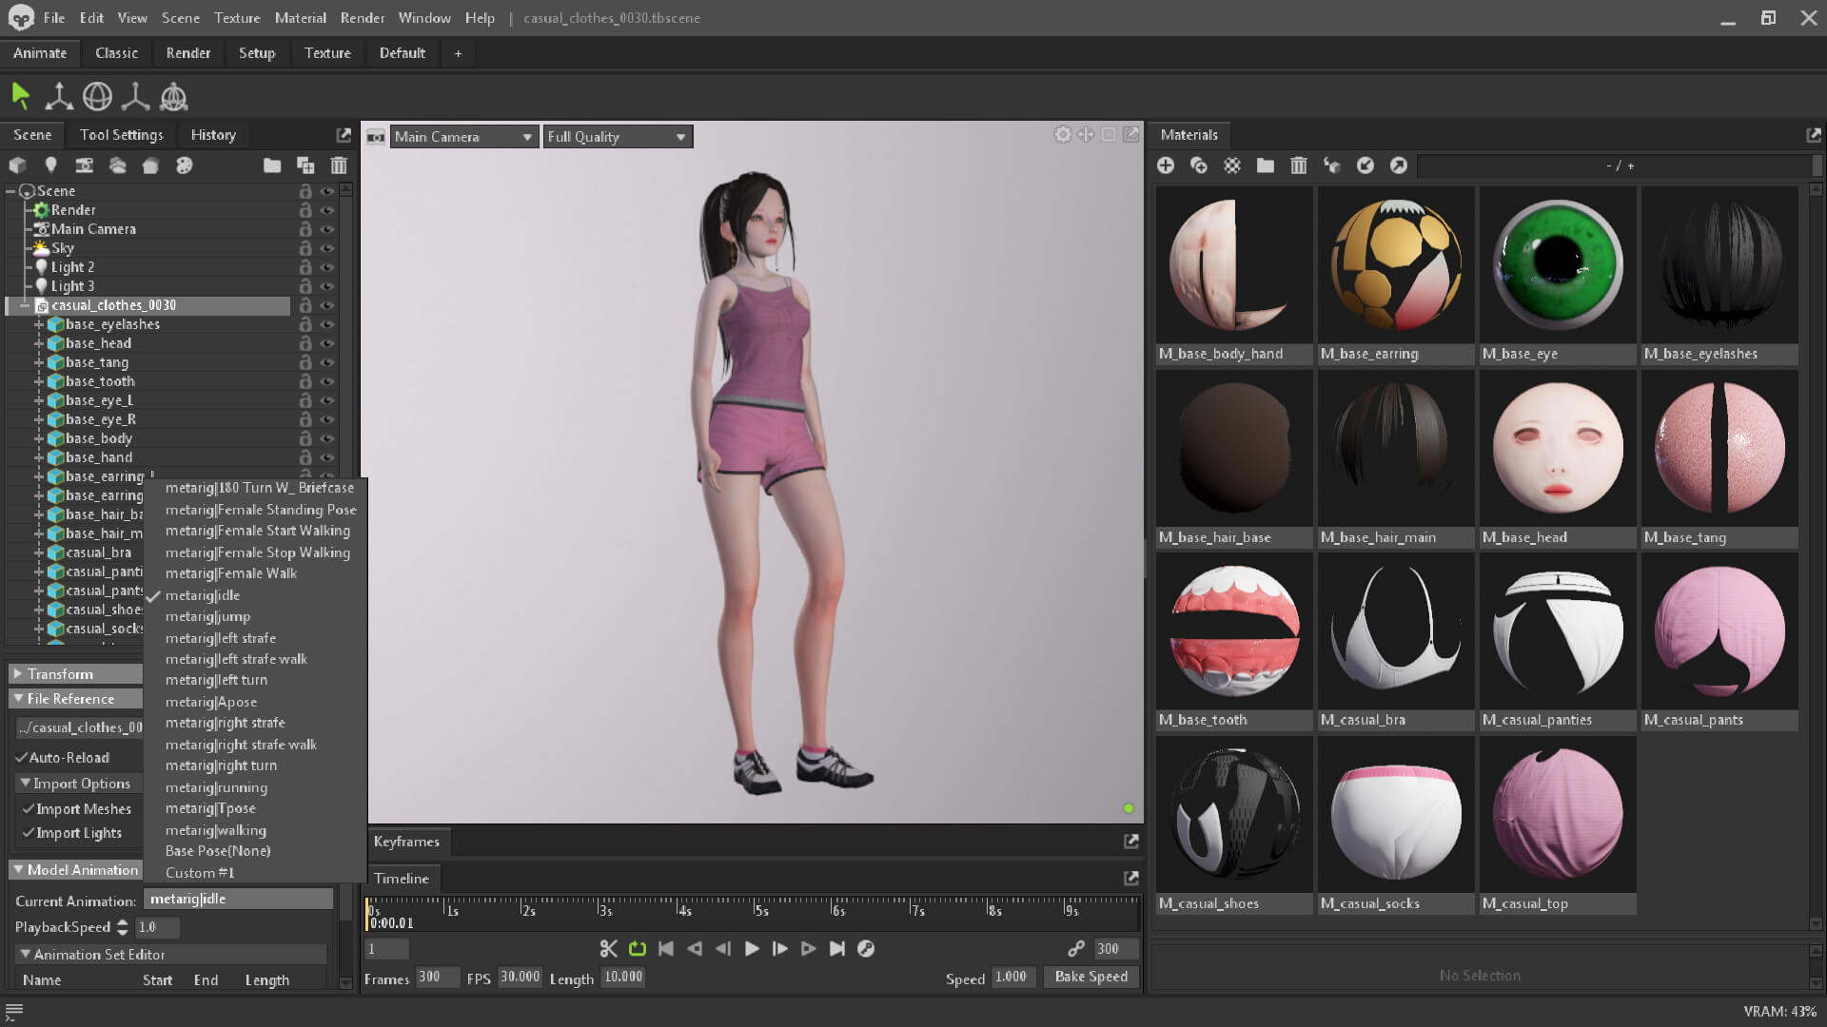Add a new shadow catcher object
Screen dimensions: 1827x1027
pos(150,165)
